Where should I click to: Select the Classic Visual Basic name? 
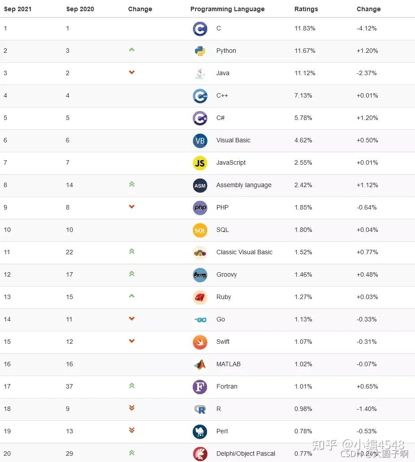pyautogui.click(x=244, y=252)
